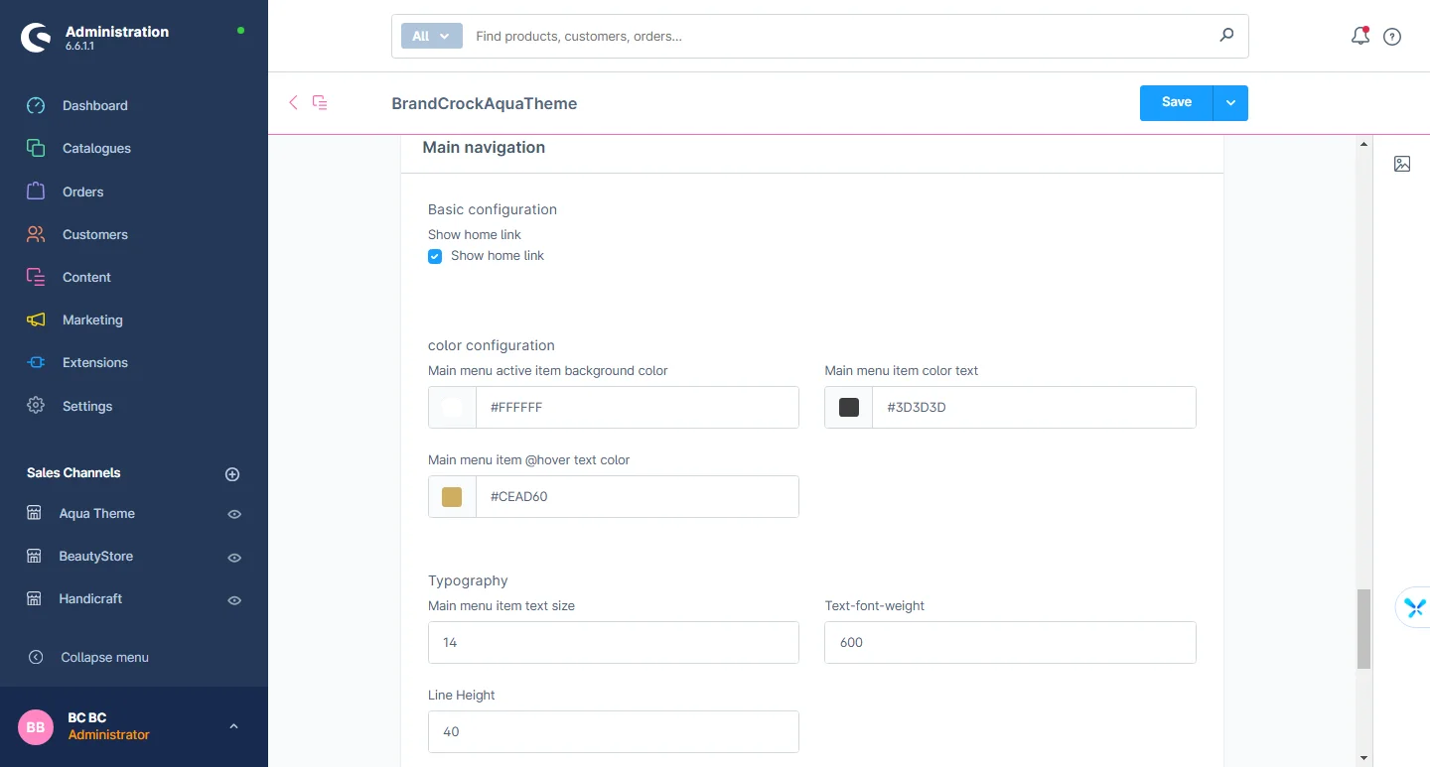Expand the Save button dropdown arrow
Viewport: 1430px width, 767px height.
tap(1230, 103)
